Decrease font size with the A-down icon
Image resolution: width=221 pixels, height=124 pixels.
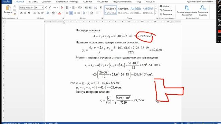pos(49,8)
